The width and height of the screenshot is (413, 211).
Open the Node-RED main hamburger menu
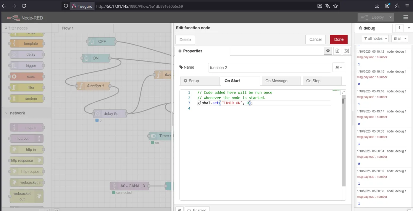point(406,17)
